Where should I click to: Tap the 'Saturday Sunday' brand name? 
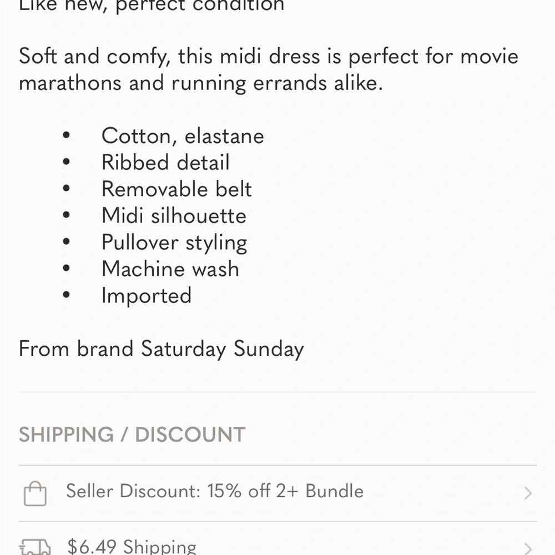pos(223,349)
